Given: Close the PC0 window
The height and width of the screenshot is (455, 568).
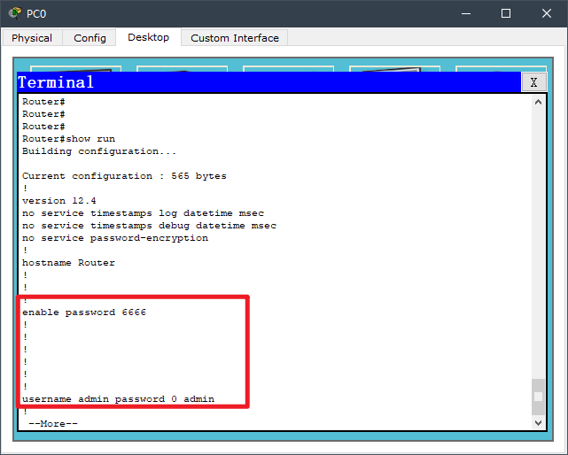Looking at the screenshot, I should (x=547, y=13).
